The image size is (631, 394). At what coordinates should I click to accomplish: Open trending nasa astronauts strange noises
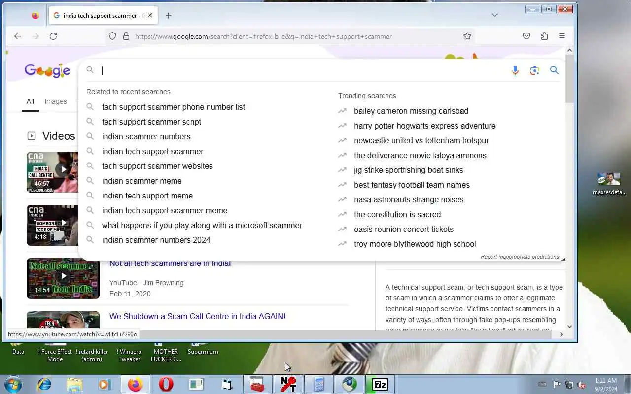pyautogui.click(x=409, y=199)
